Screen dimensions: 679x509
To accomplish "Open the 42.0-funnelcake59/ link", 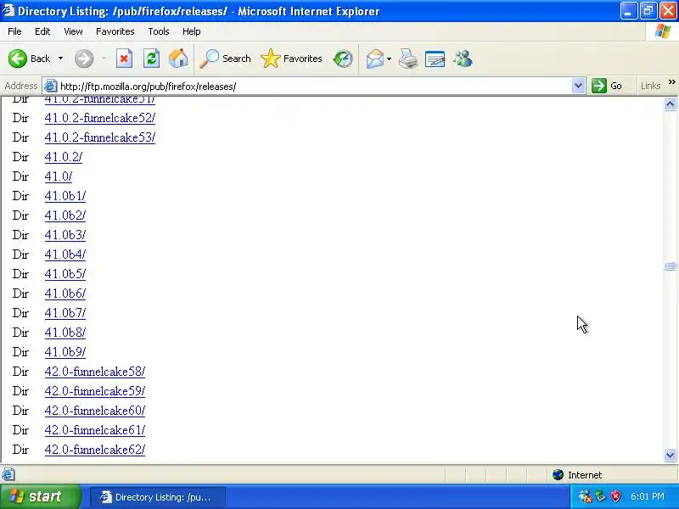I will point(95,391).
